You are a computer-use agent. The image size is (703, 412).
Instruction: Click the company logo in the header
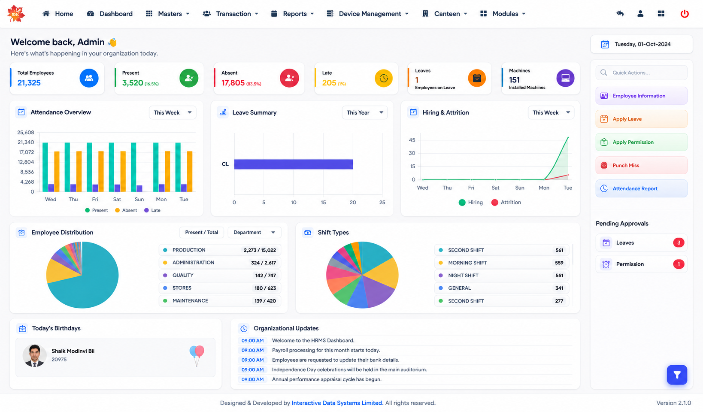[16, 14]
